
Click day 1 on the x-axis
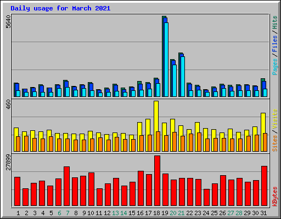point(18,213)
